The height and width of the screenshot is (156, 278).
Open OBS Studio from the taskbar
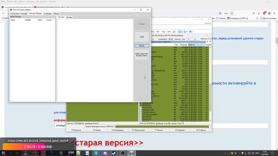pos(122,153)
